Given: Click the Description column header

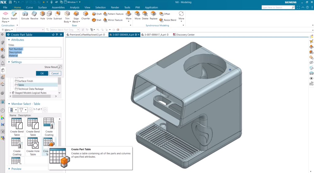Looking at the screenshot, I should coord(25,116).
